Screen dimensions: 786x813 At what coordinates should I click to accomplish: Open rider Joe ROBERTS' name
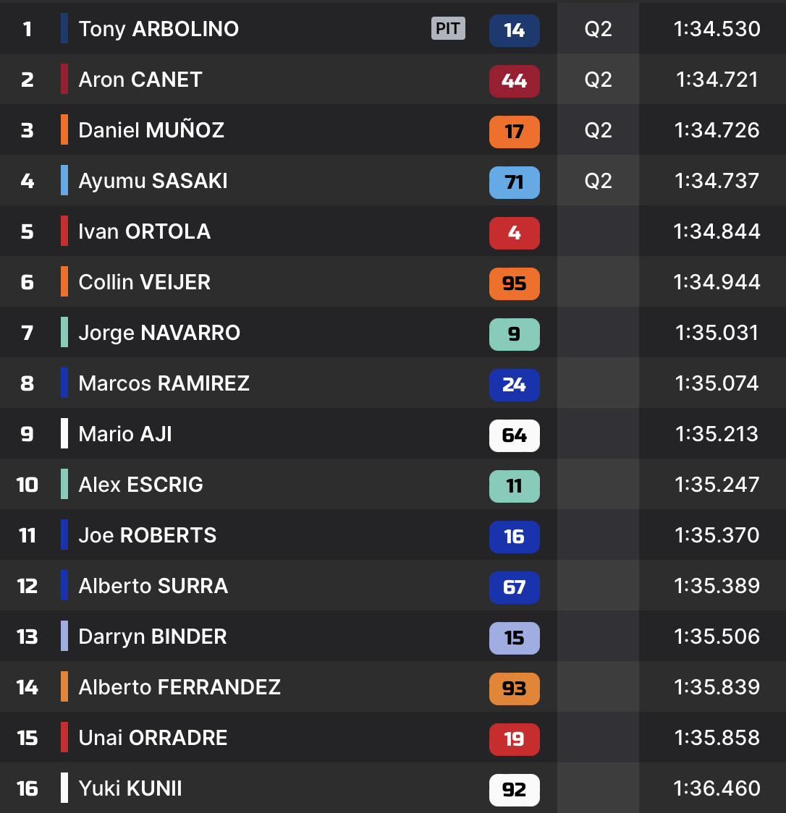148,535
